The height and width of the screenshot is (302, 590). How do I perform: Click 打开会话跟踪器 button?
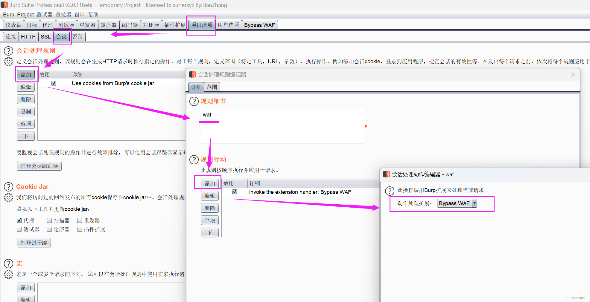[x=39, y=166]
